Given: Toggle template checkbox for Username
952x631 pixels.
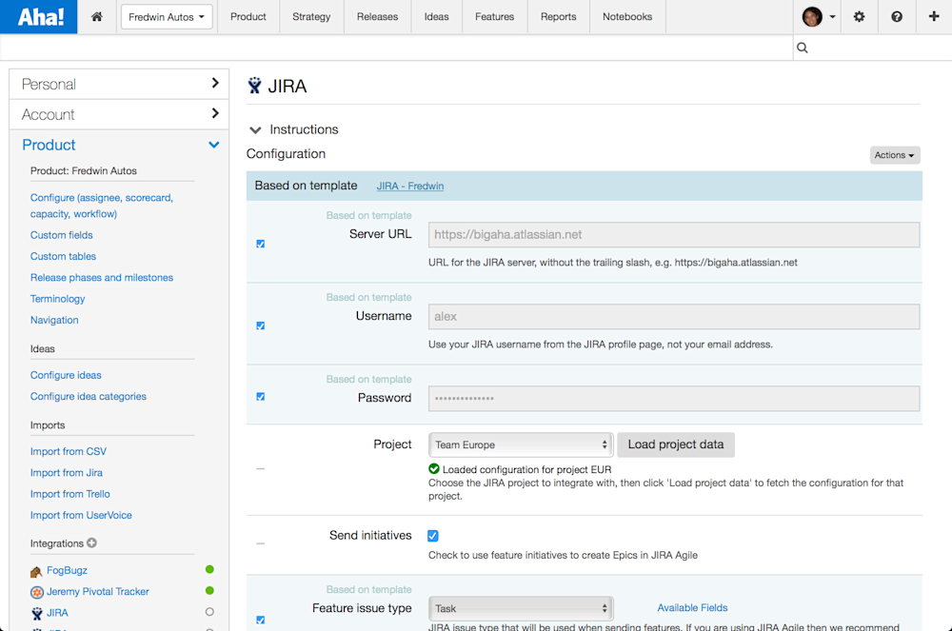Looking at the screenshot, I should point(261,325).
